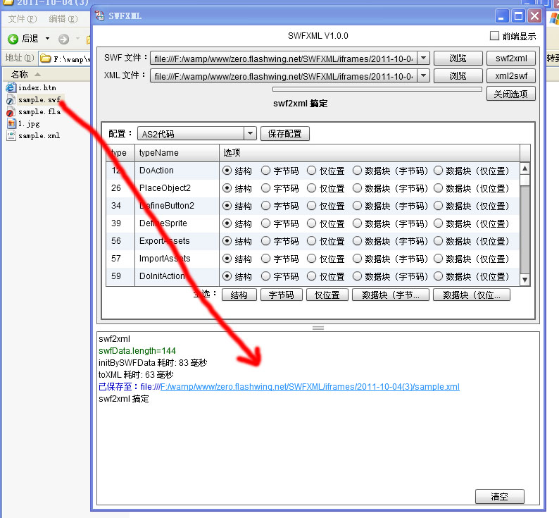This screenshot has height=518, width=559.
Task: Click the type 26 table cell
Action: point(120,188)
